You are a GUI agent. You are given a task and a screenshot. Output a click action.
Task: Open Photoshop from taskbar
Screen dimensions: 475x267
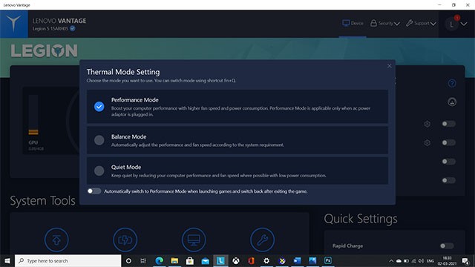click(328, 260)
